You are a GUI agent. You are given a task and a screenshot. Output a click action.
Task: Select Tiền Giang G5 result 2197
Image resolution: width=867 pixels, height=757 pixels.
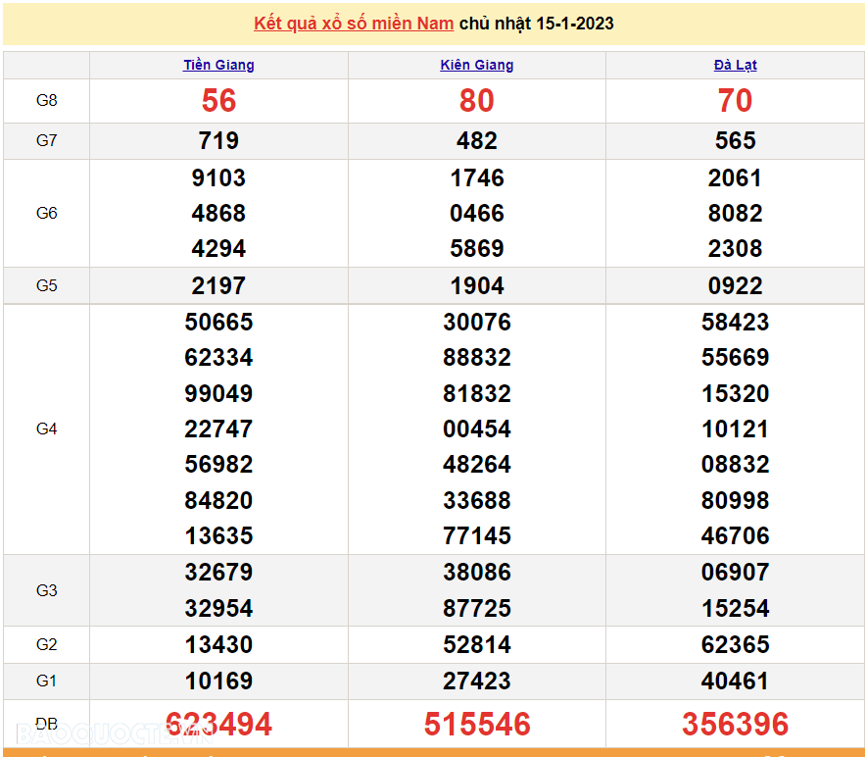(x=218, y=286)
